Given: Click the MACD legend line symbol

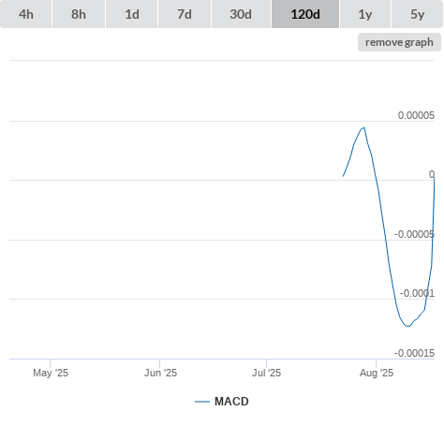Looking at the screenshot, I should [202, 402].
